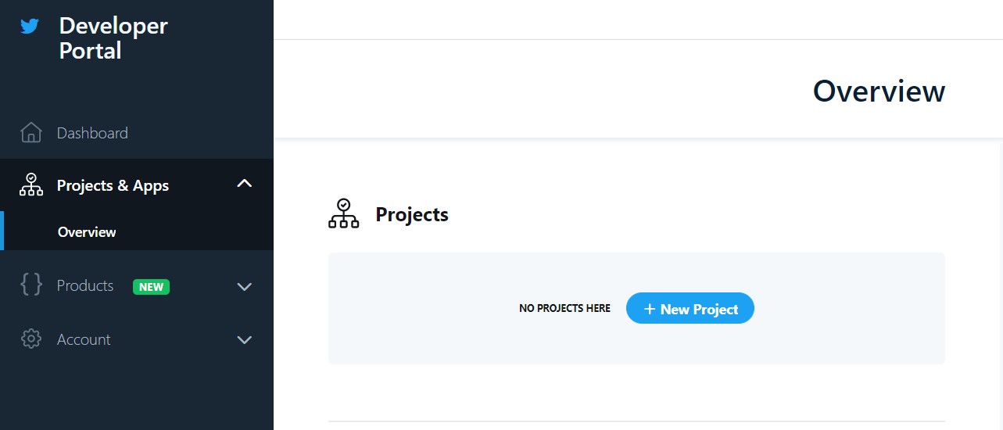Click the Projects section icon in main panel
Viewport: 1003px width, 430px height.
343,214
